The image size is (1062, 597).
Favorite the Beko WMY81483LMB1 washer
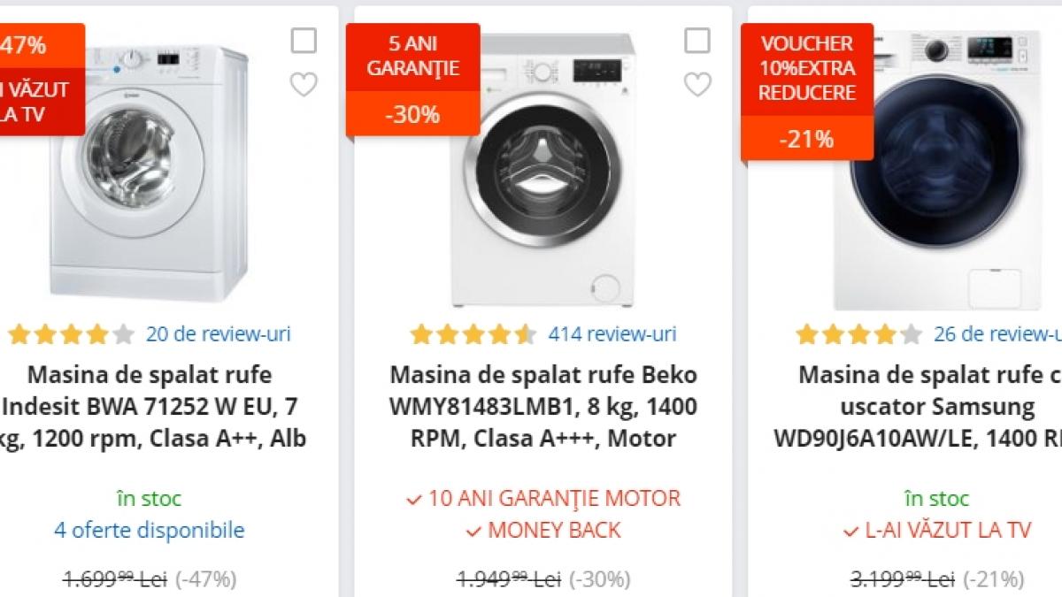(700, 84)
